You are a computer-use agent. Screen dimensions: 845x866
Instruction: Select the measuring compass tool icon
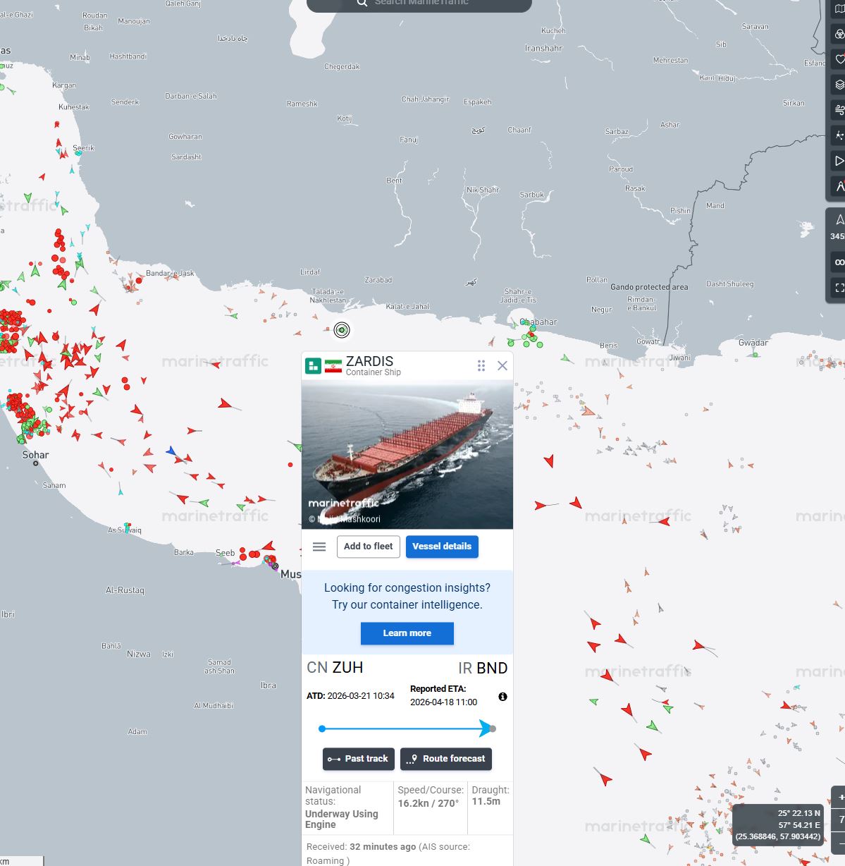pyautogui.click(x=839, y=186)
